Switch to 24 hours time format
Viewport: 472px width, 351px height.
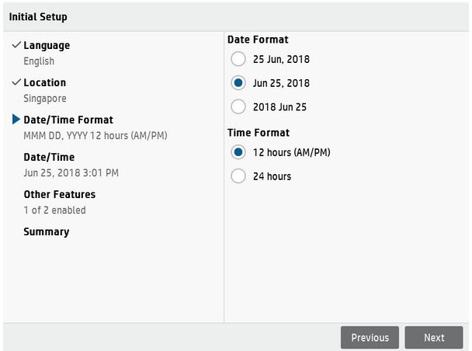pyautogui.click(x=238, y=176)
